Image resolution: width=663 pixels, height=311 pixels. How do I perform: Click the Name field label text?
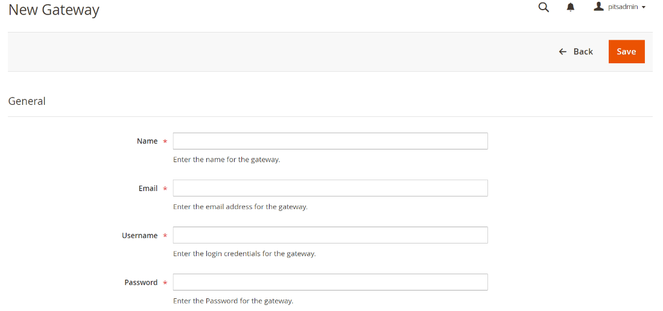tap(147, 141)
